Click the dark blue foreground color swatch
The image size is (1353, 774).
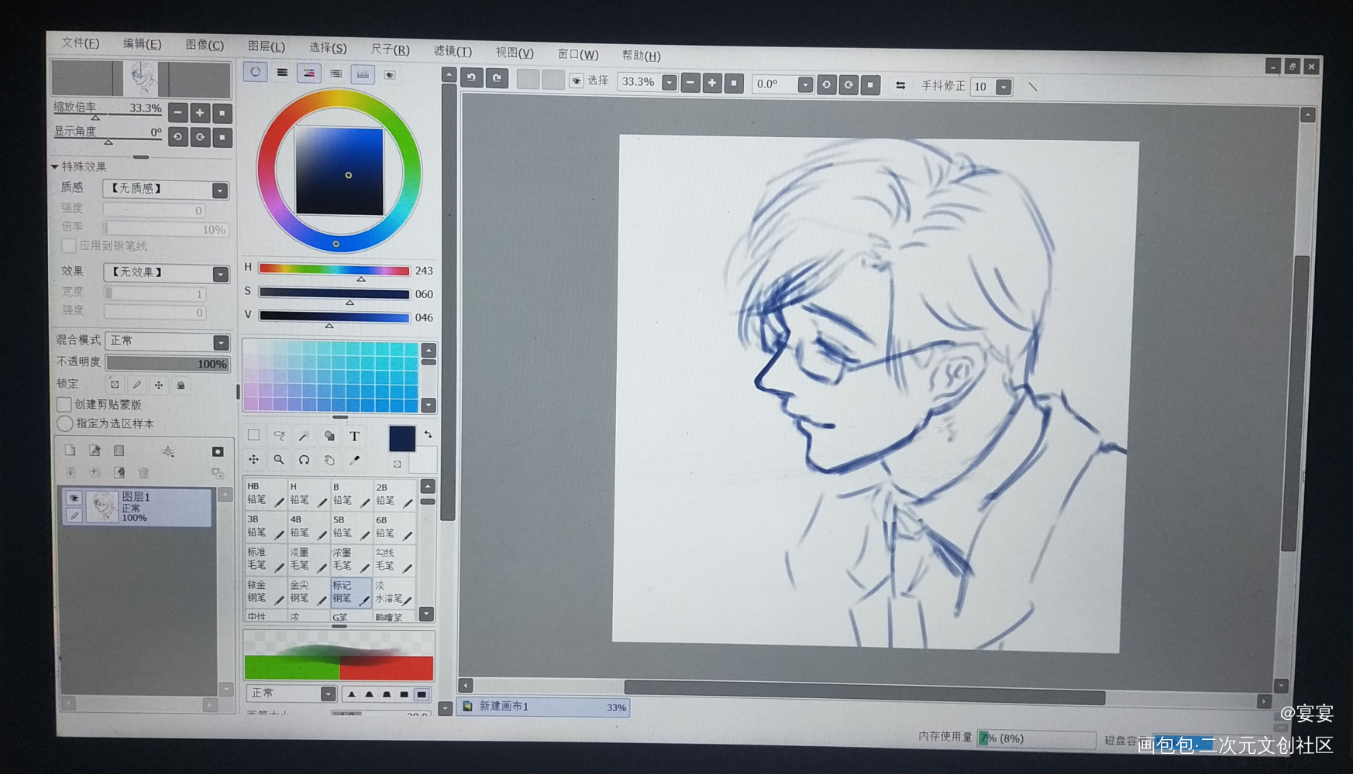pyautogui.click(x=401, y=438)
